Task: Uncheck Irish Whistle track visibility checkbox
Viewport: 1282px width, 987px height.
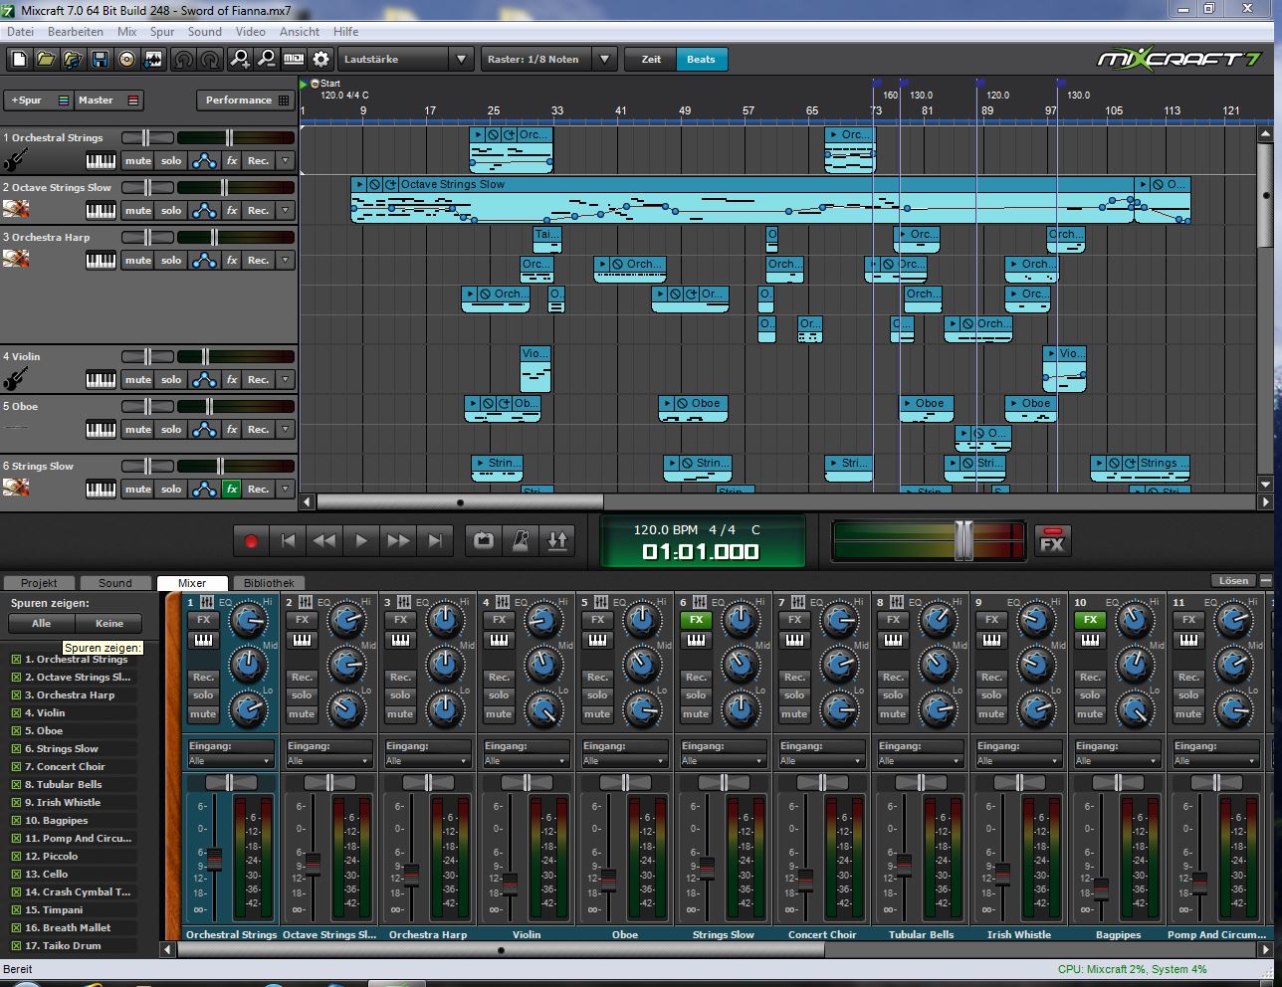Action: coord(16,803)
